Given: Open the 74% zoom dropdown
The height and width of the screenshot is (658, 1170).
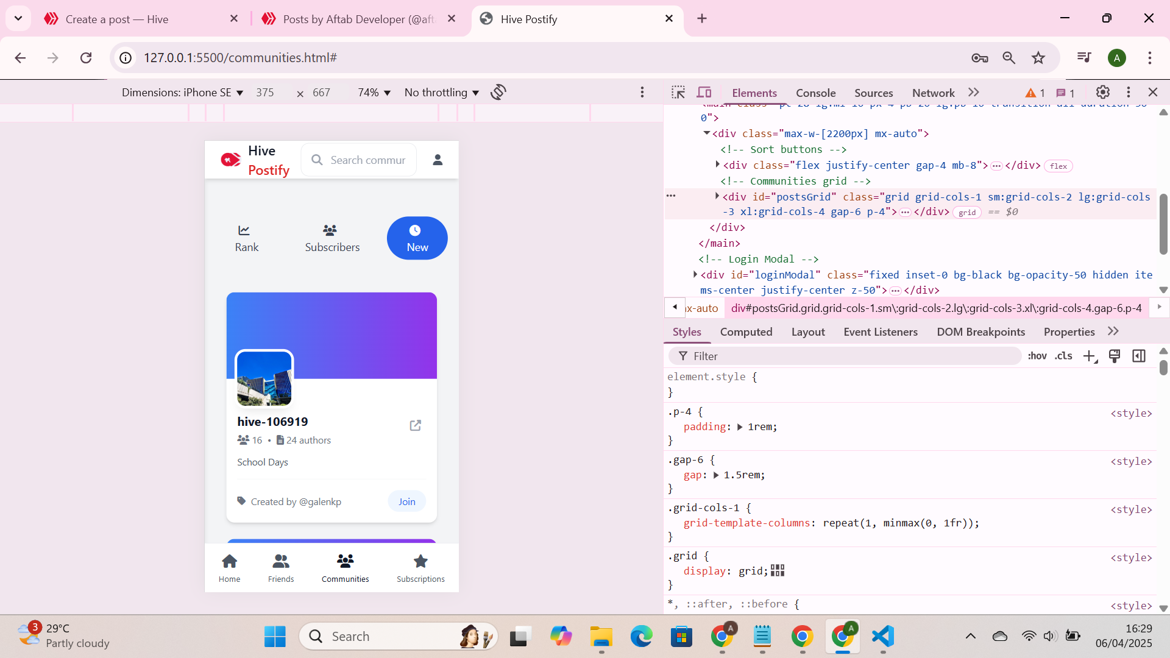Looking at the screenshot, I should [374, 93].
